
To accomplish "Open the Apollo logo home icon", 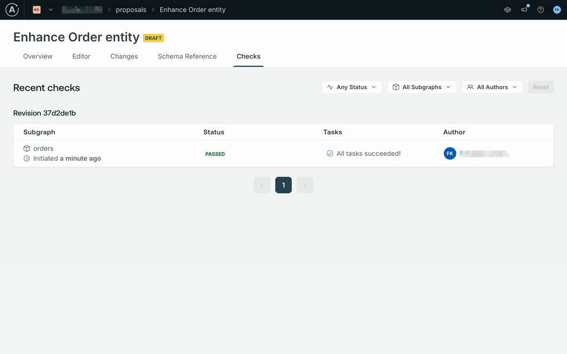I will click(12, 10).
